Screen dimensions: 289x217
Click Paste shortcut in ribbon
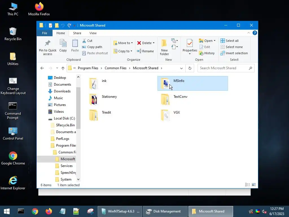[x=95, y=53]
